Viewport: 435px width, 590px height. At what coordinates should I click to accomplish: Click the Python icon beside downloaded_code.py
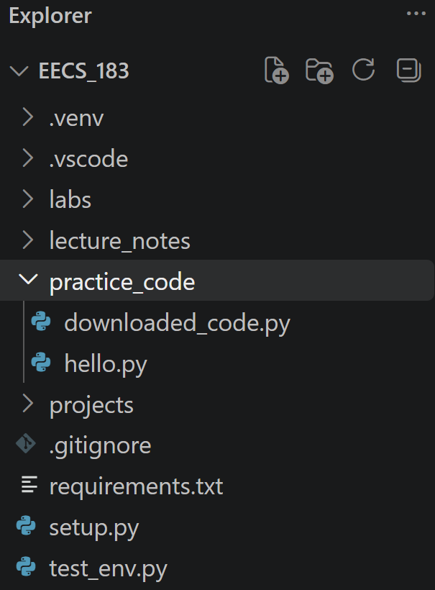[x=41, y=322]
